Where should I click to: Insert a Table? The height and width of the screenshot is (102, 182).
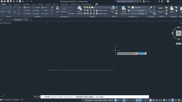[x=71, y=14]
